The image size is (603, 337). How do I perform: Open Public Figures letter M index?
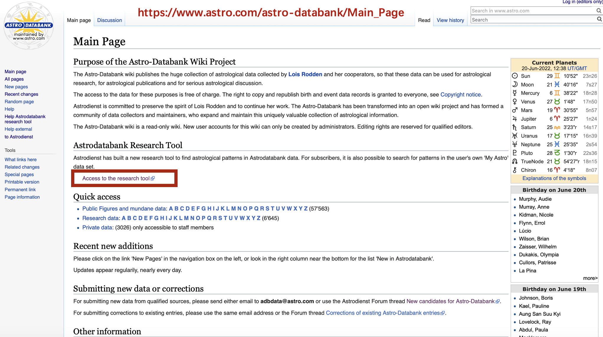coord(233,209)
